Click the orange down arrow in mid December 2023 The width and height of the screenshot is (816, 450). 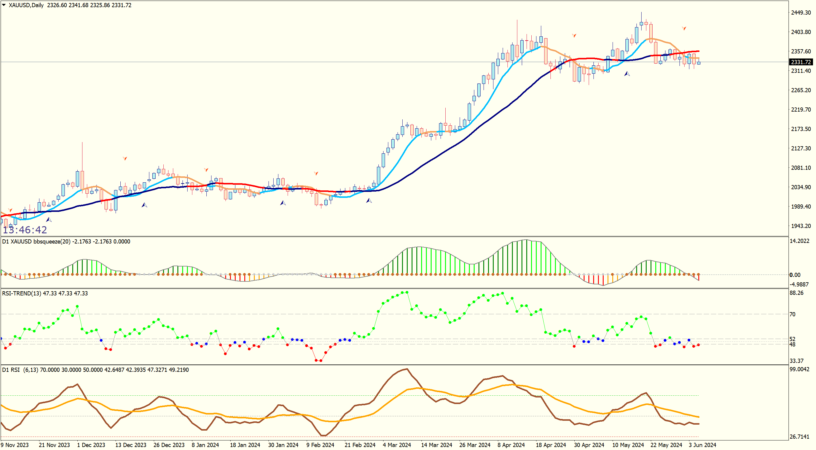(125, 158)
